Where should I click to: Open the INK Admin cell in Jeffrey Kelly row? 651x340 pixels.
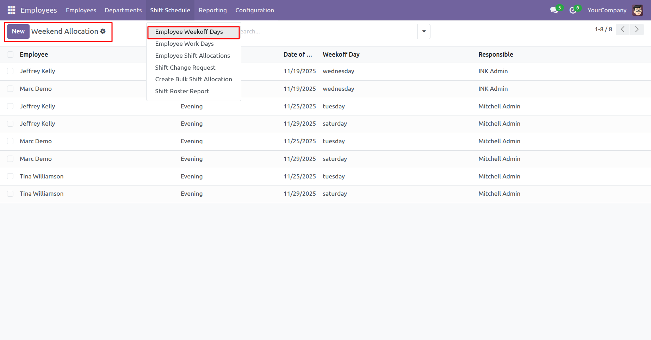[x=493, y=71]
